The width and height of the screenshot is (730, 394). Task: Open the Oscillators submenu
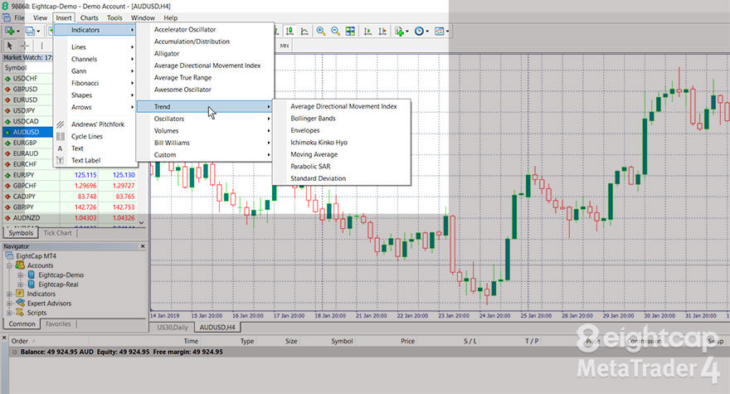[x=204, y=119]
